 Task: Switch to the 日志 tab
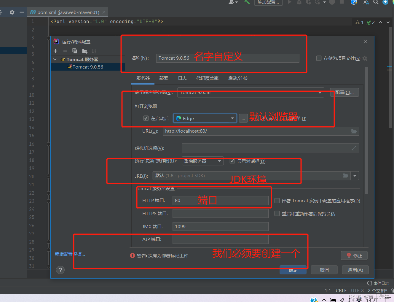pos(182,78)
